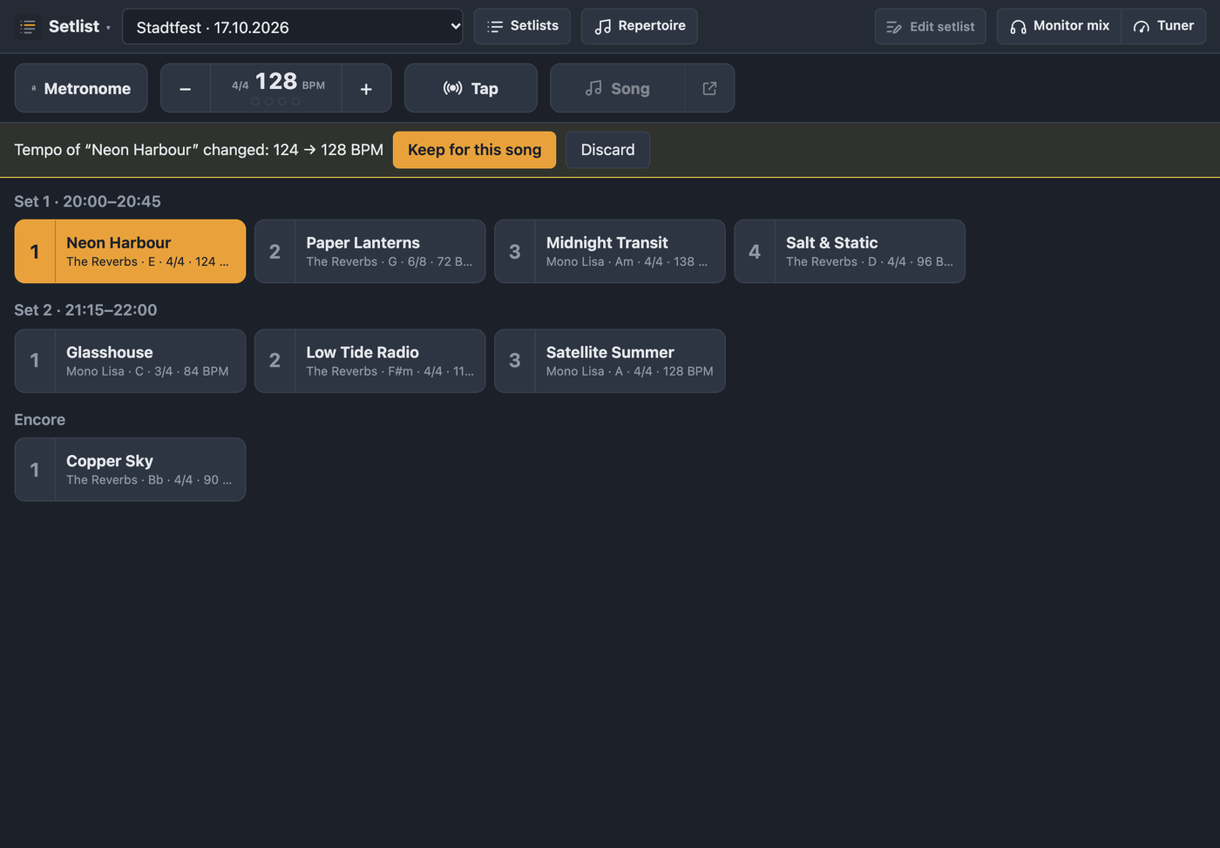Viewport: 1220px width, 848px height.
Task: Open Repertoire with music note icon
Action: pyautogui.click(x=640, y=26)
